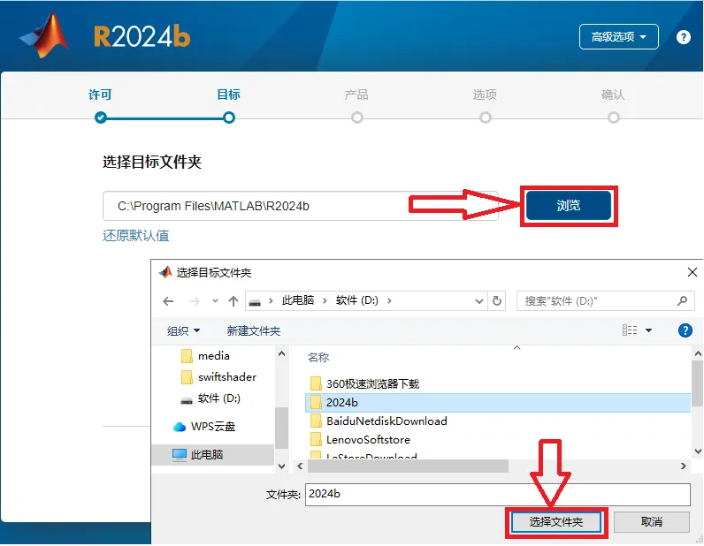Open the address bar history dropdown

pos(479,301)
